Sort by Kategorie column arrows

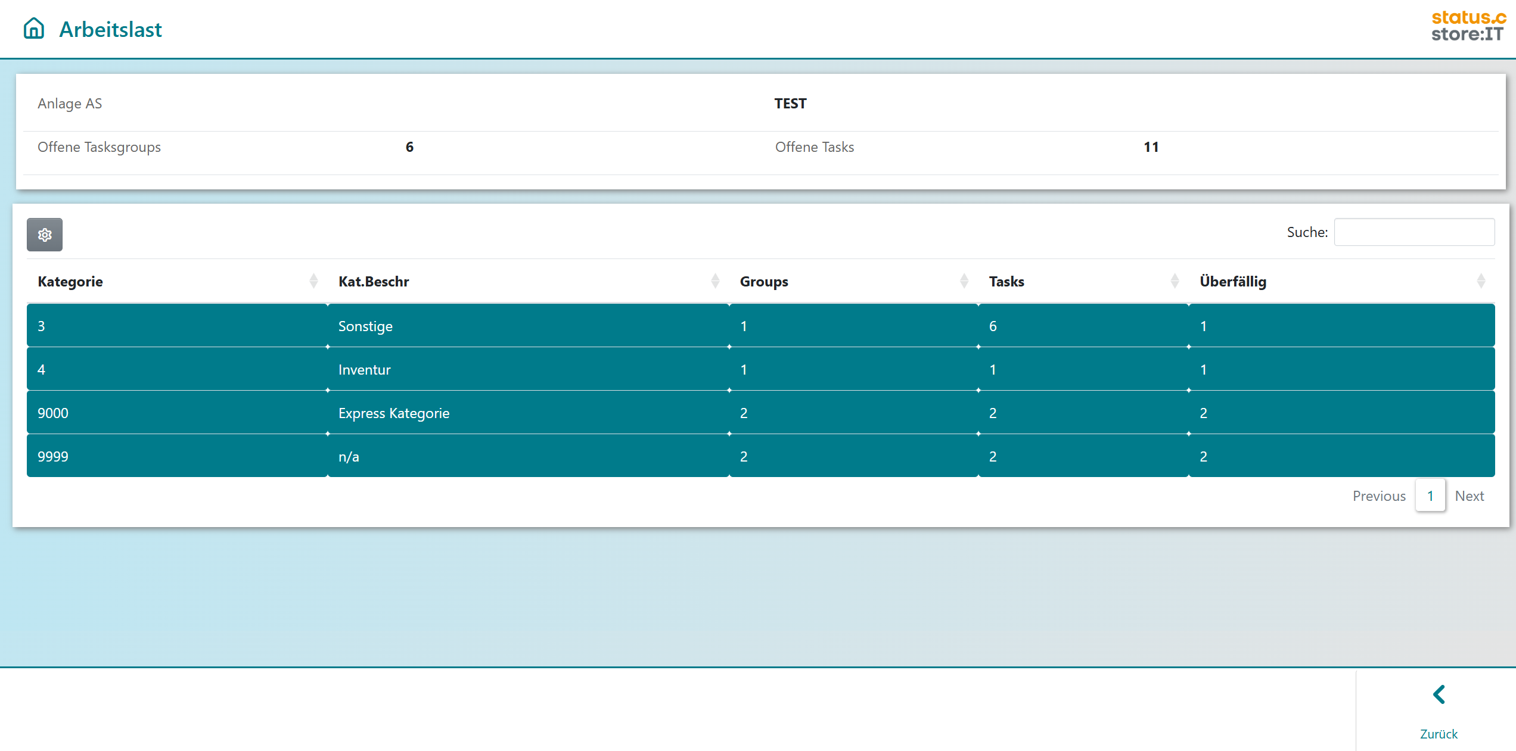(x=313, y=281)
